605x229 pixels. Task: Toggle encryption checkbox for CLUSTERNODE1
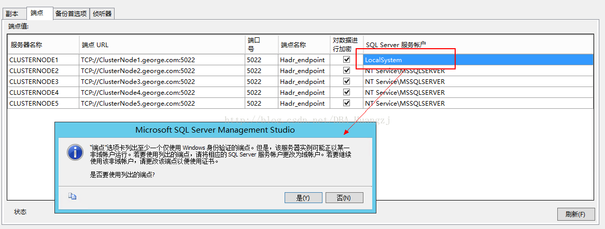pos(346,60)
